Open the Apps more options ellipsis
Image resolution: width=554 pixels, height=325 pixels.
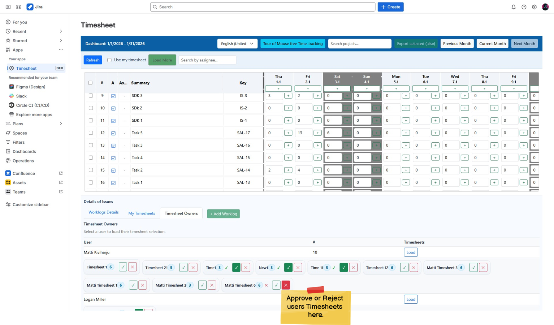61,50
